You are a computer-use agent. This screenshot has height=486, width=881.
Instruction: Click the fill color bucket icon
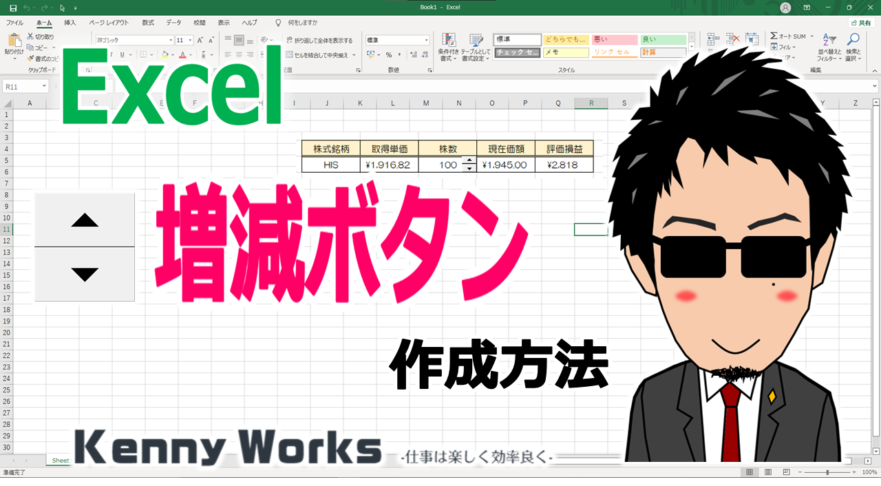coord(165,55)
